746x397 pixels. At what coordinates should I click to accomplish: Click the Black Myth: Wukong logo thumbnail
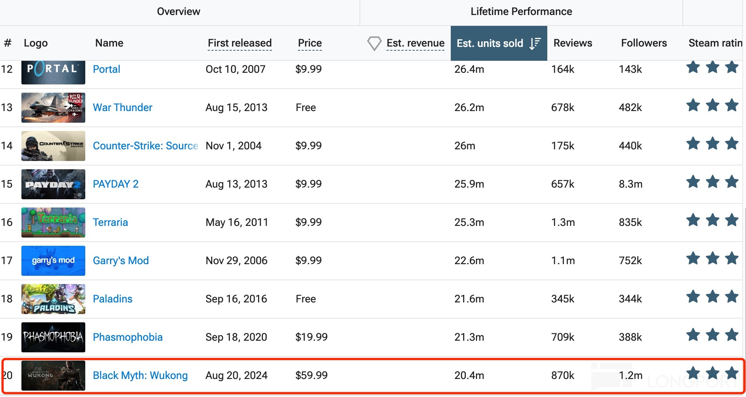tap(53, 376)
